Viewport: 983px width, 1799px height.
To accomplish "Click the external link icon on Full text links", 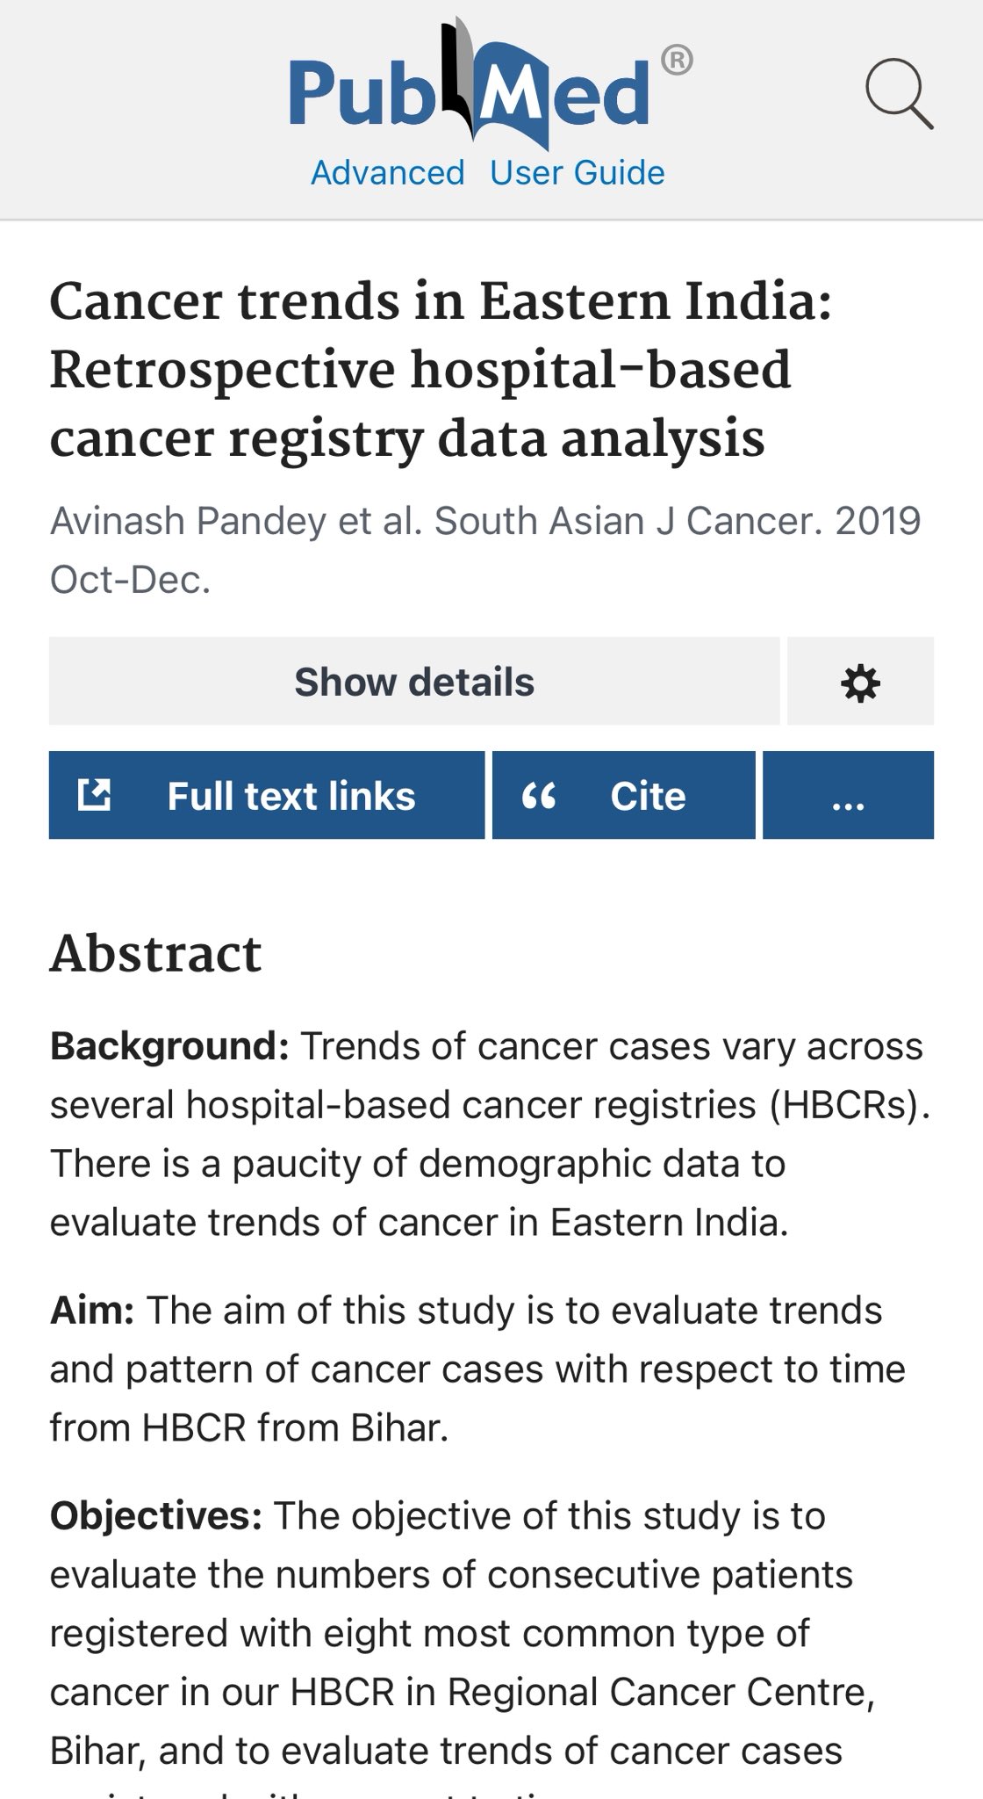I will (x=94, y=794).
